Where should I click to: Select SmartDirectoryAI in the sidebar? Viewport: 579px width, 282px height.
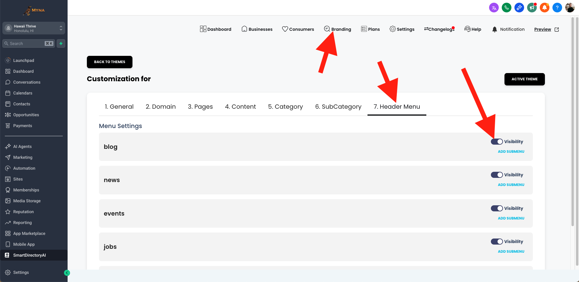click(34, 255)
